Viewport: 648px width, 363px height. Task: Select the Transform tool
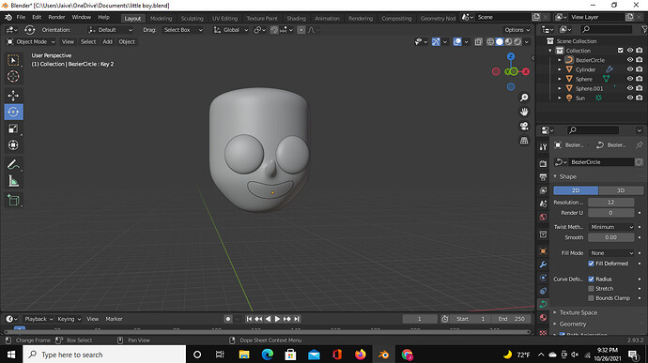[13, 145]
